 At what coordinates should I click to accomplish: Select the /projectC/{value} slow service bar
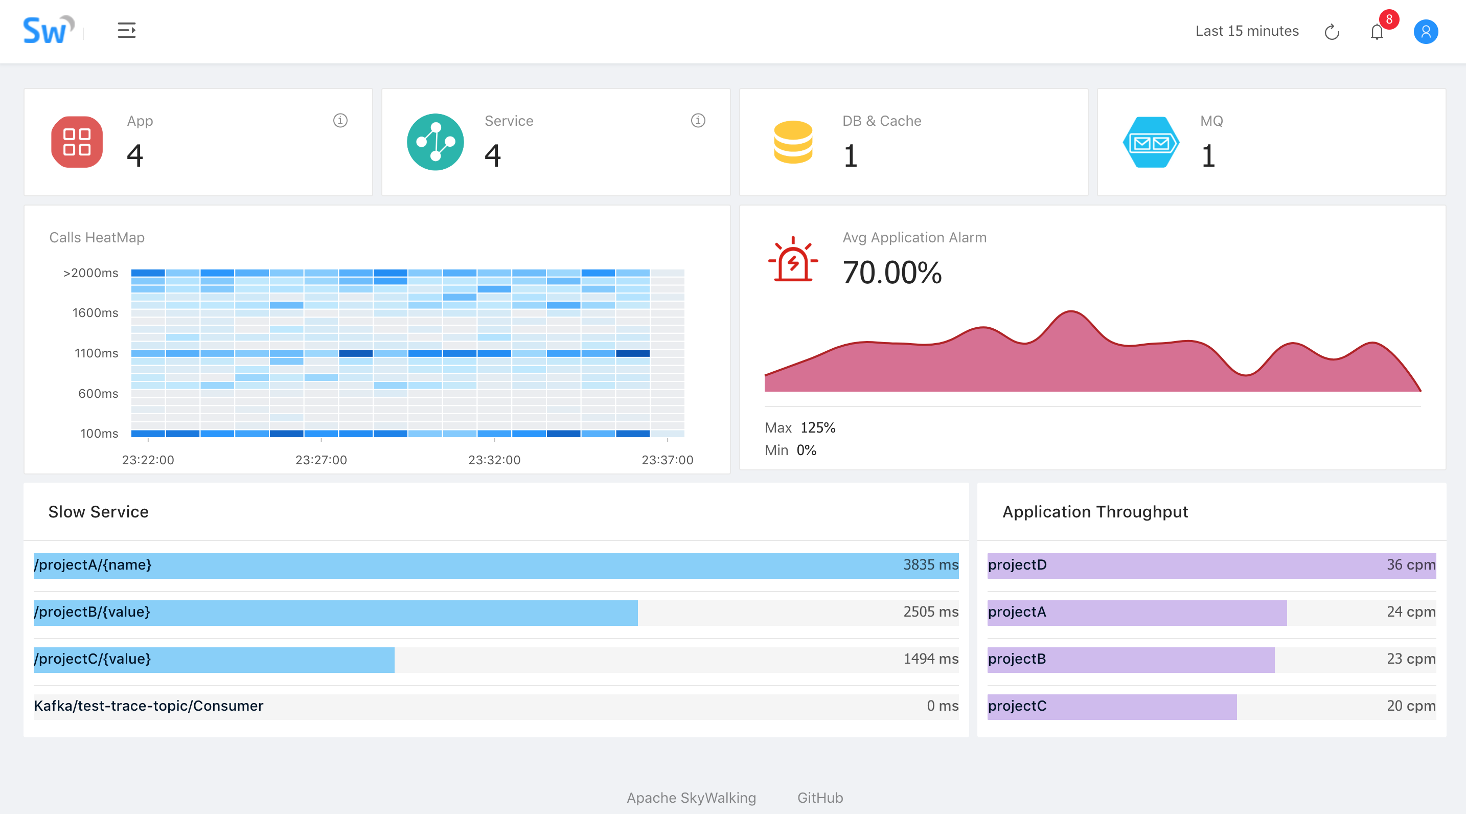(x=496, y=659)
